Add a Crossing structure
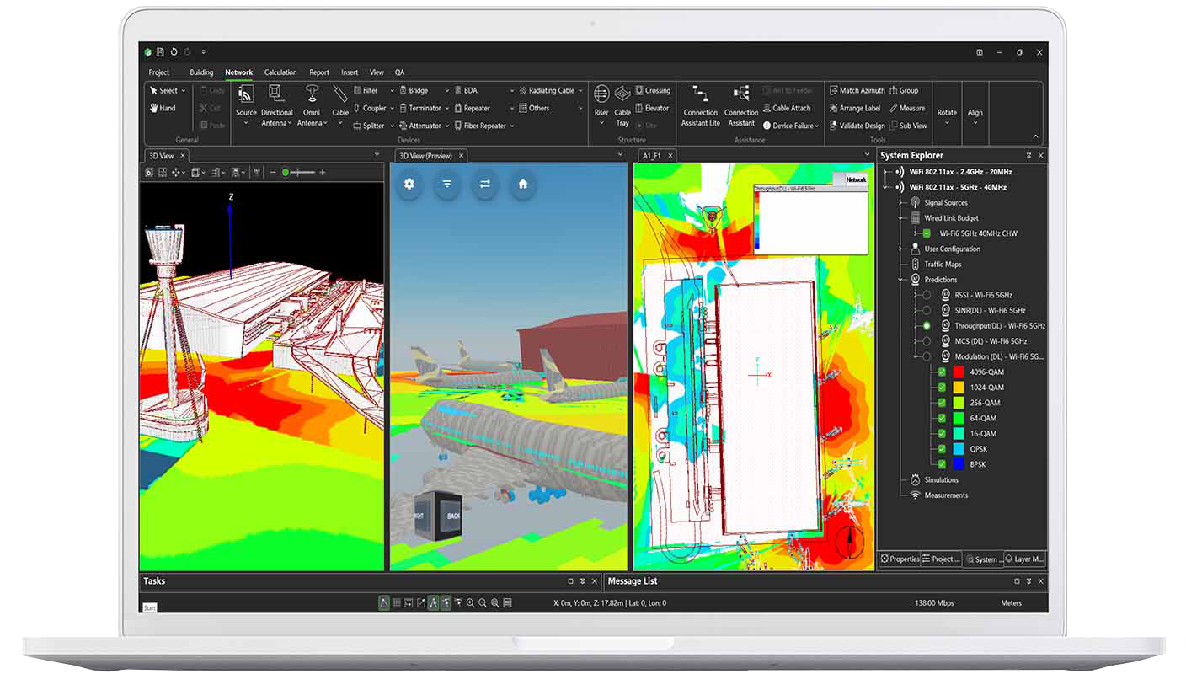 point(653,90)
